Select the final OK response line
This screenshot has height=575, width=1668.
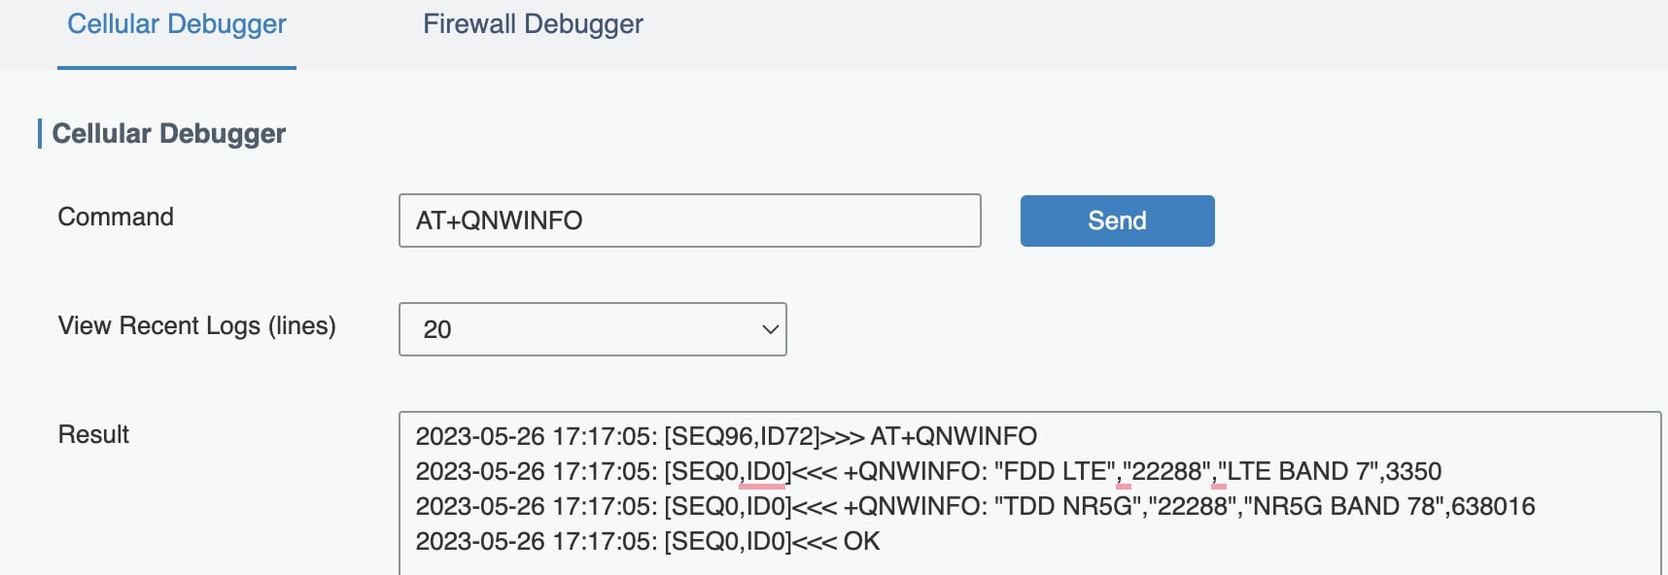(647, 541)
